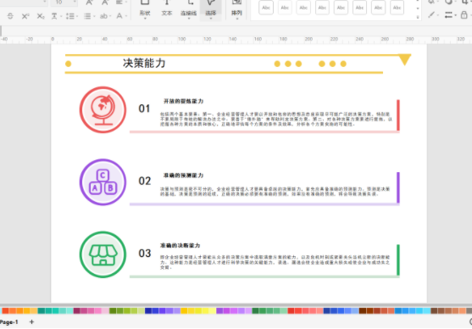This screenshot has width=472, height=329.
Task: Select the 形状 shape tool
Action: tap(145, 9)
